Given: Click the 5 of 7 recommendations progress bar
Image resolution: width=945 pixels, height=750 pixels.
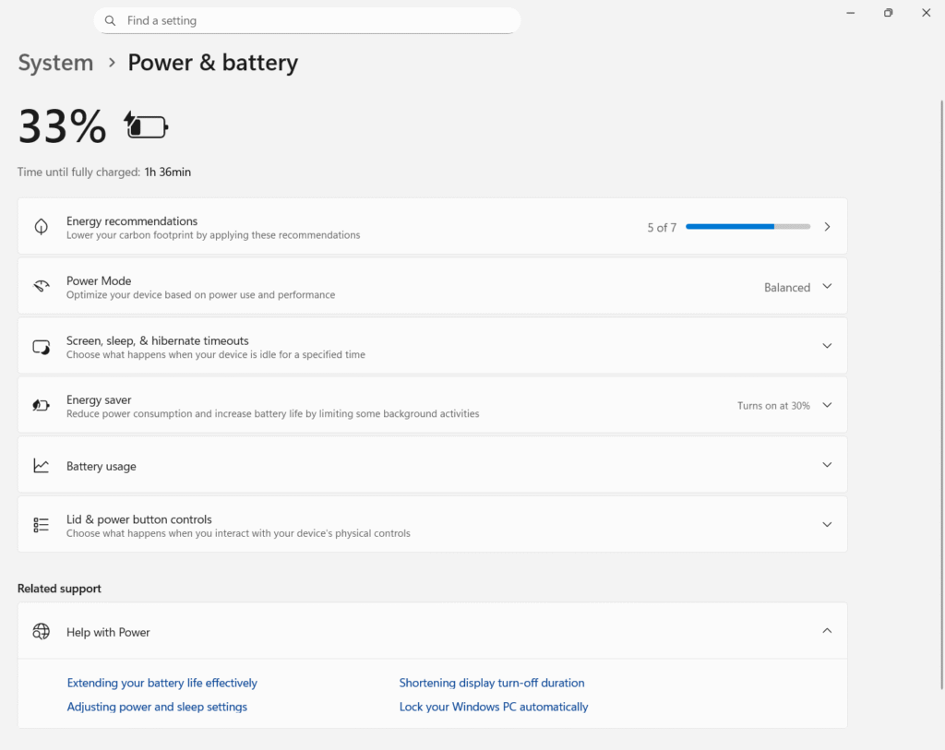Looking at the screenshot, I should pyautogui.click(x=748, y=226).
